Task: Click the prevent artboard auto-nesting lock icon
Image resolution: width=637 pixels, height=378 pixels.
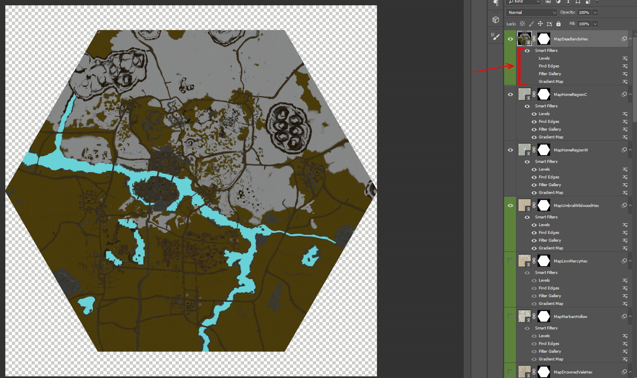Action: [x=549, y=24]
